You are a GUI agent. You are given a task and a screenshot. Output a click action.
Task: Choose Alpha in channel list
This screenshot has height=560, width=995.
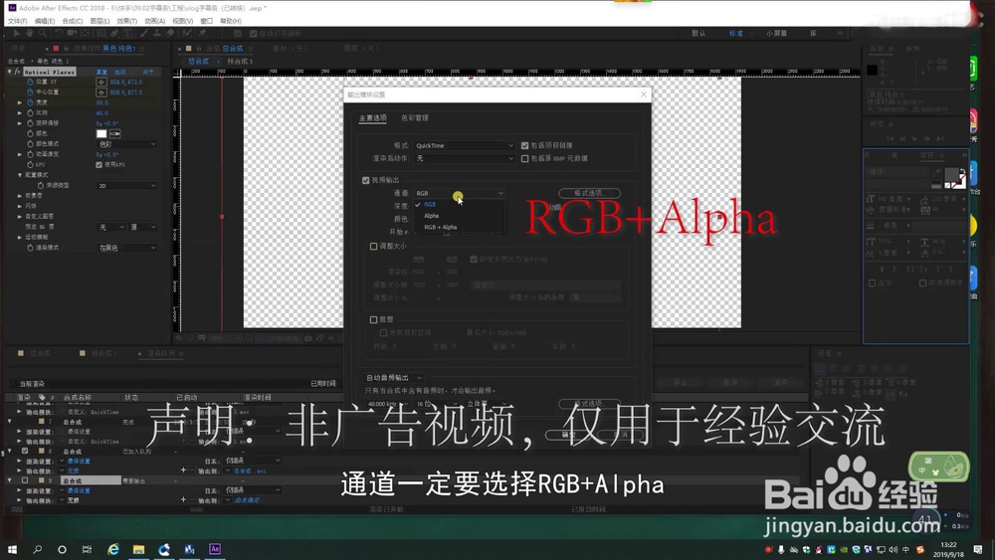point(432,216)
